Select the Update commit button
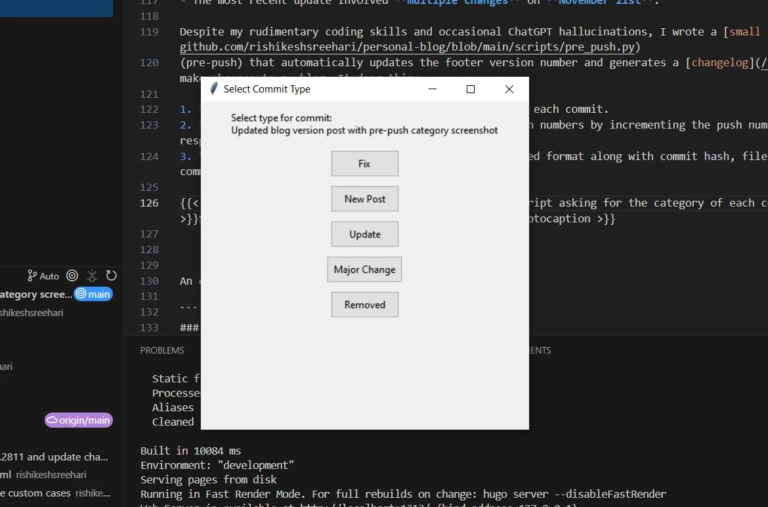768x507 pixels. pyautogui.click(x=364, y=233)
